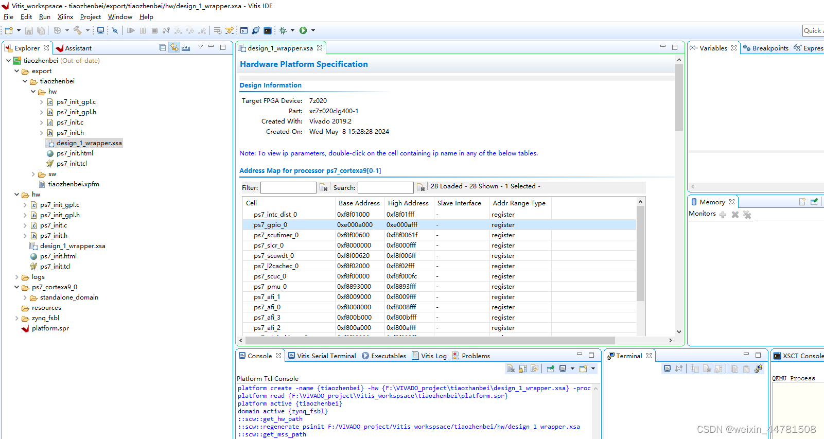Click the Step Return icon

202,31
